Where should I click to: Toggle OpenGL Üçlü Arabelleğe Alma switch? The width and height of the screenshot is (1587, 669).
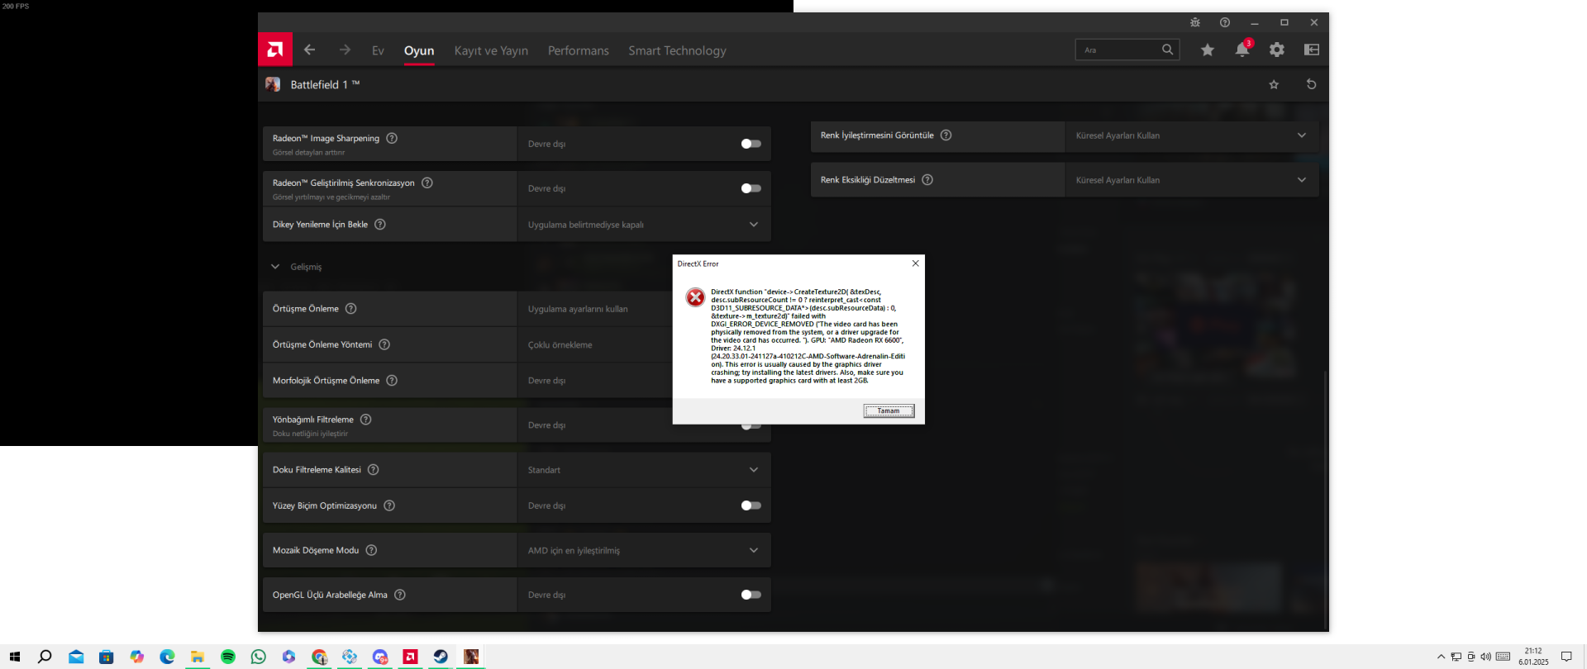[751, 595]
